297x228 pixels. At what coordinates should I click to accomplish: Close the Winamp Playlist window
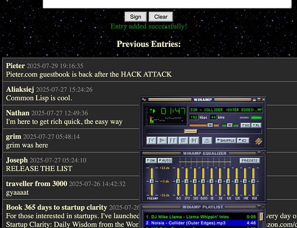pyautogui.click(x=263, y=207)
